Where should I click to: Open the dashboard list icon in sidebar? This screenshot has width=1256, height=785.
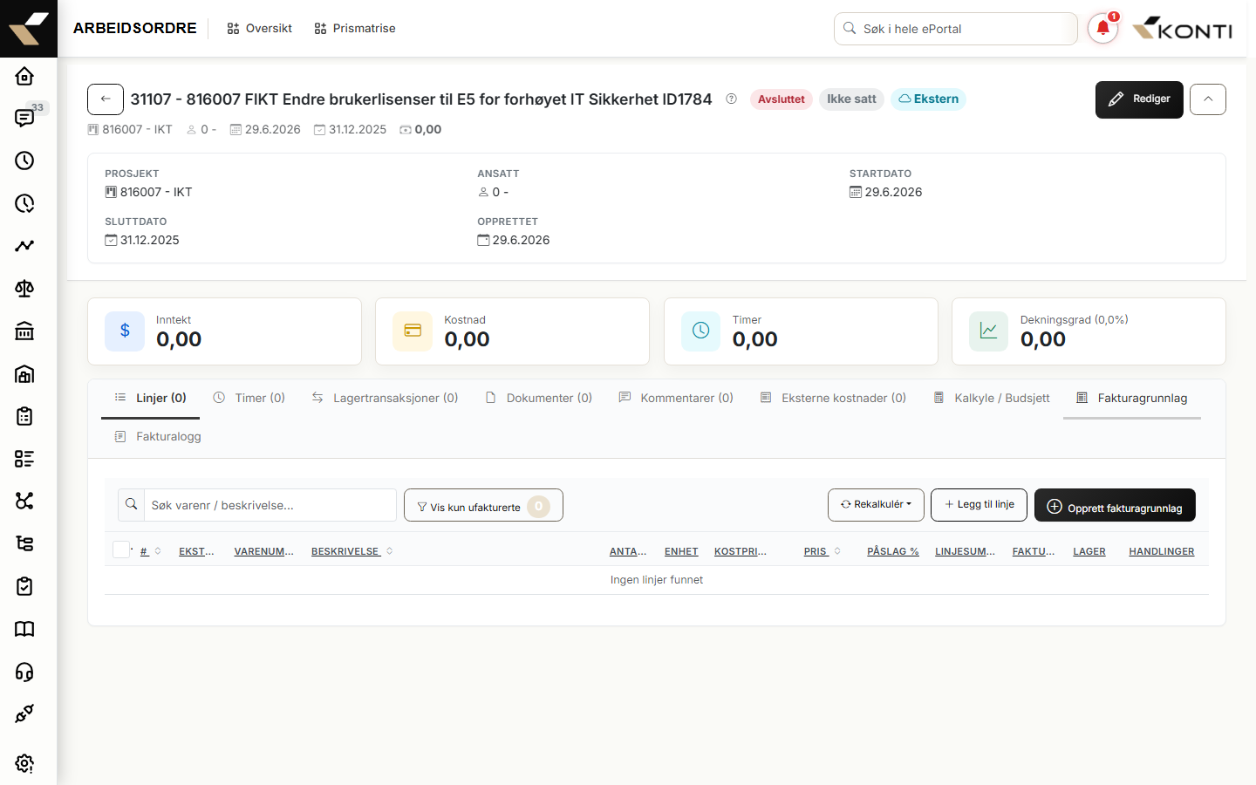coord(24,459)
